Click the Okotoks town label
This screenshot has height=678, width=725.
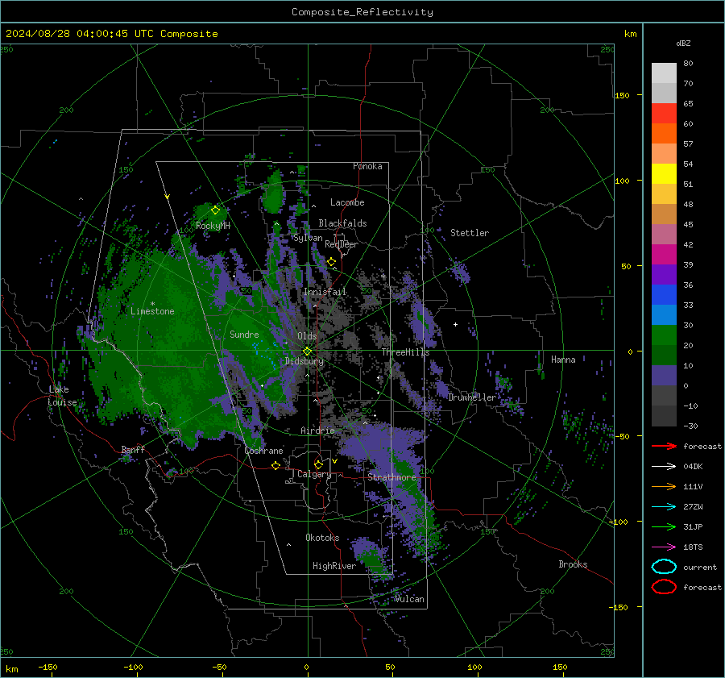click(322, 538)
